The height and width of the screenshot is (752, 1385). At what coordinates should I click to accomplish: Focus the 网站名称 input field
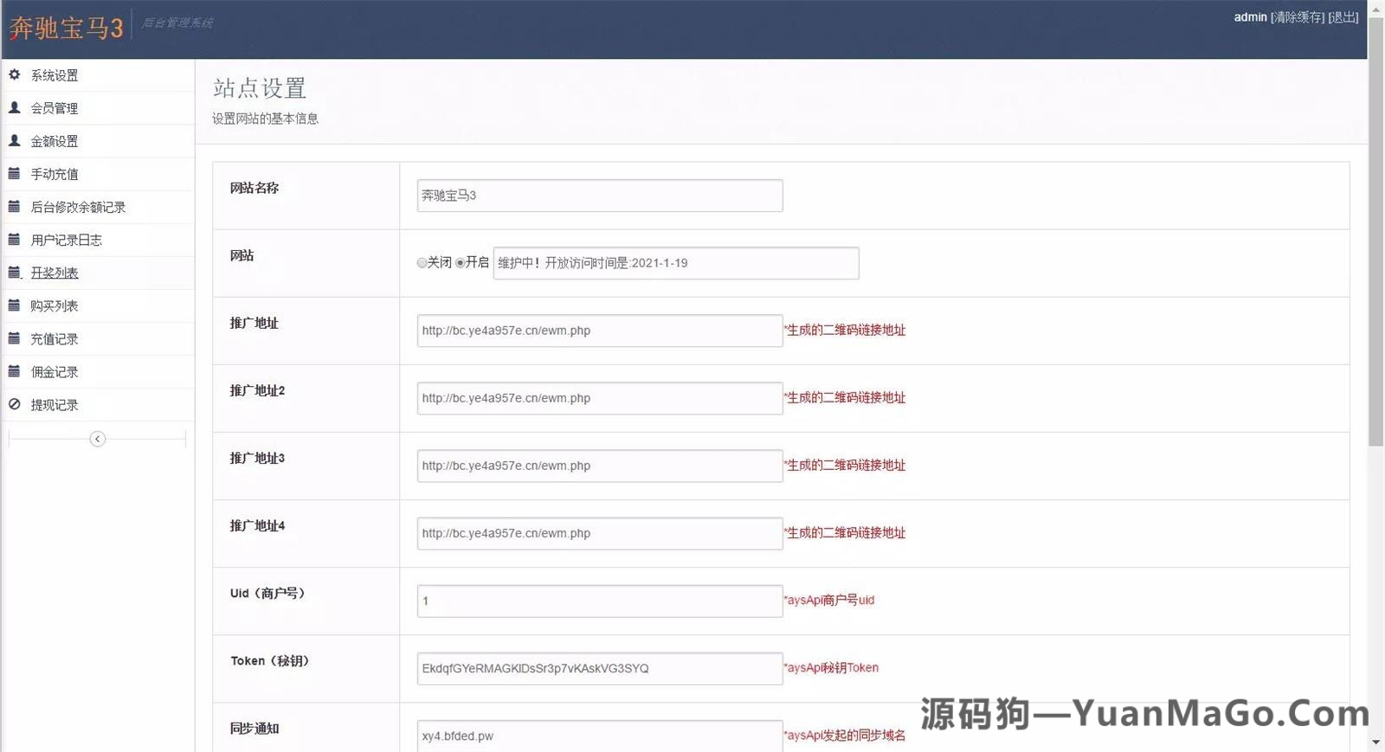pos(600,196)
